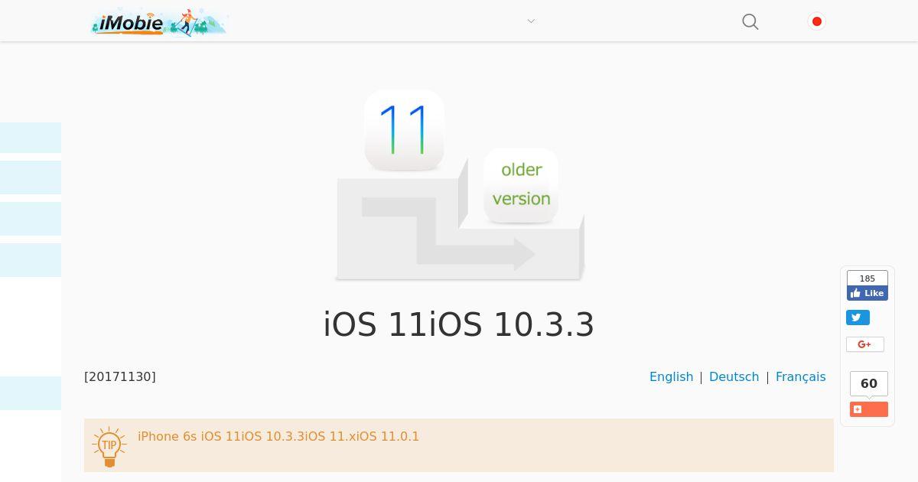Screen dimensions: 918x482
Task: Click the iOS 11 downgrade illustration
Action: (459, 184)
